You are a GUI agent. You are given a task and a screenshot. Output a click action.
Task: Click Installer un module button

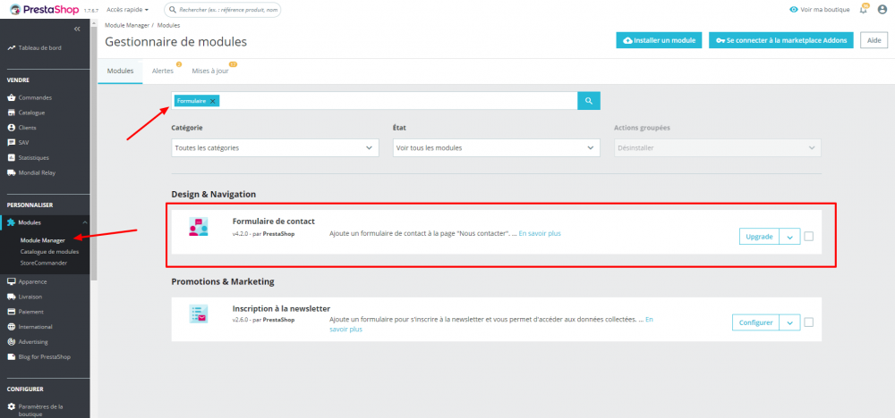coord(659,40)
